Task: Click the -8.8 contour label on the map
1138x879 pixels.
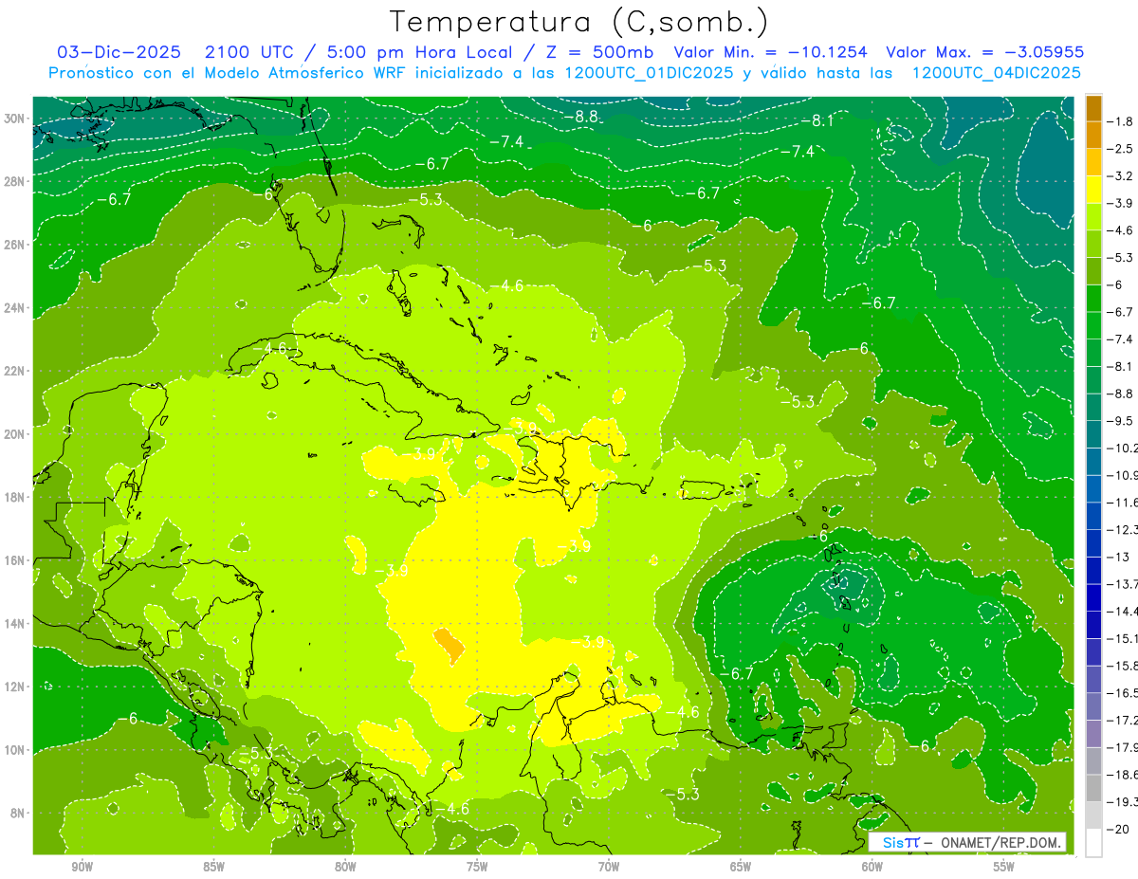Action: [582, 118]
